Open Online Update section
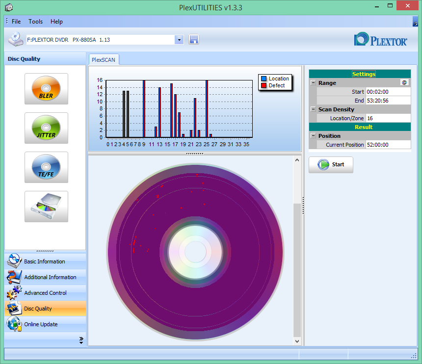This screenshot has height=364, width=422. coord(45,324)
